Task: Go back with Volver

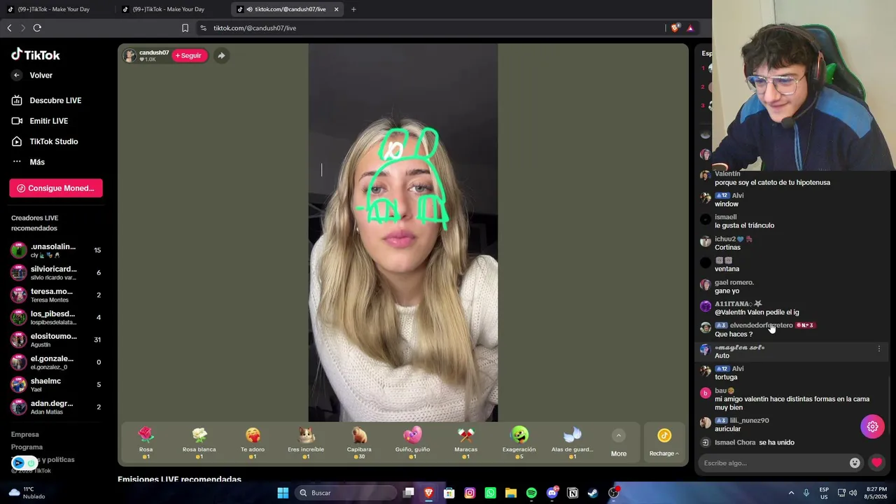Action: click(x=33, y=75)
